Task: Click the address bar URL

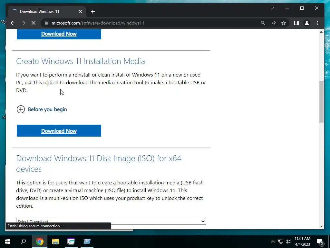Action: coord(98,23)
